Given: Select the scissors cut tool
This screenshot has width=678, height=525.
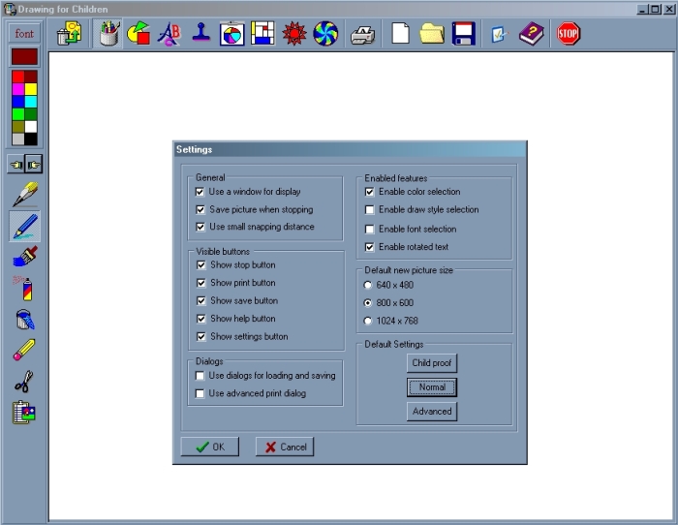Looking at the screenshot, I should 25,382.
